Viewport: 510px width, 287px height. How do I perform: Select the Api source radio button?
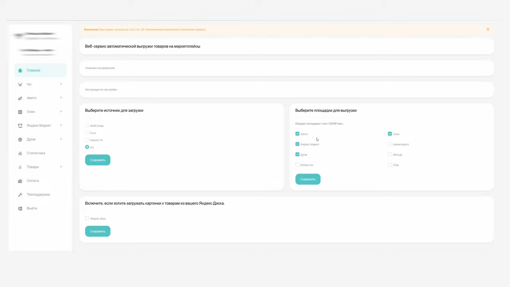point(87,147)
